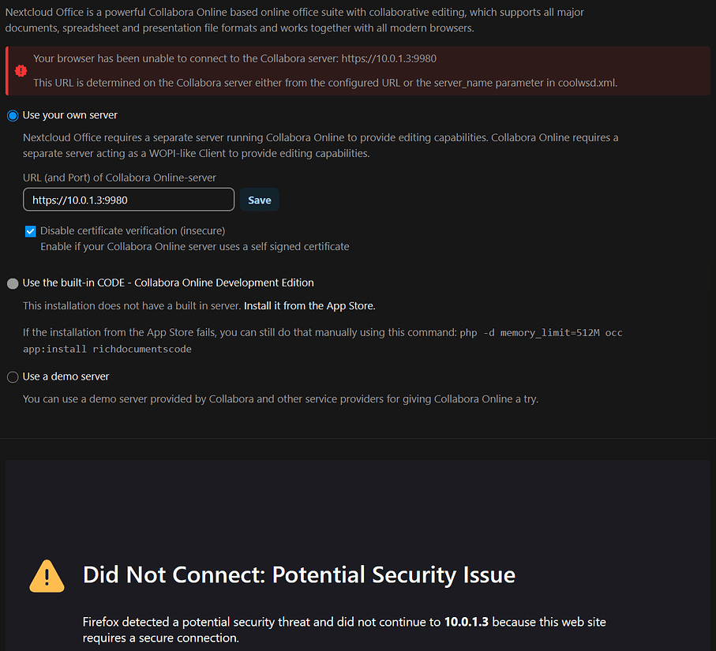Screen dimensions: 716x651
Task: Click the Save button
Action: coord(259,199)
